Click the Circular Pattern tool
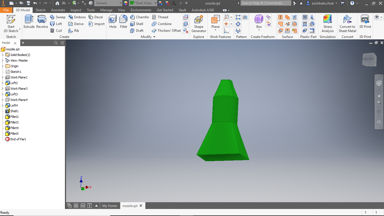 [x=238, y=24]
